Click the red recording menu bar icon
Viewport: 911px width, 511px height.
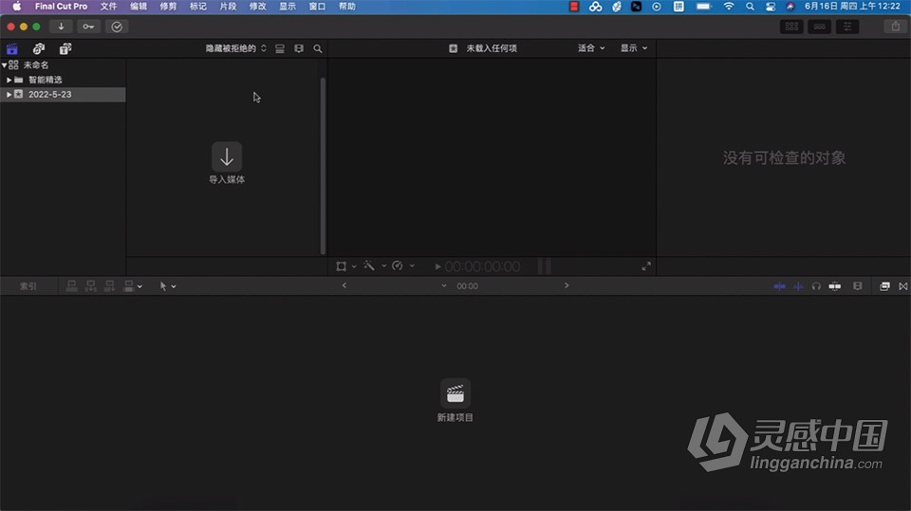tap(574, 7)
